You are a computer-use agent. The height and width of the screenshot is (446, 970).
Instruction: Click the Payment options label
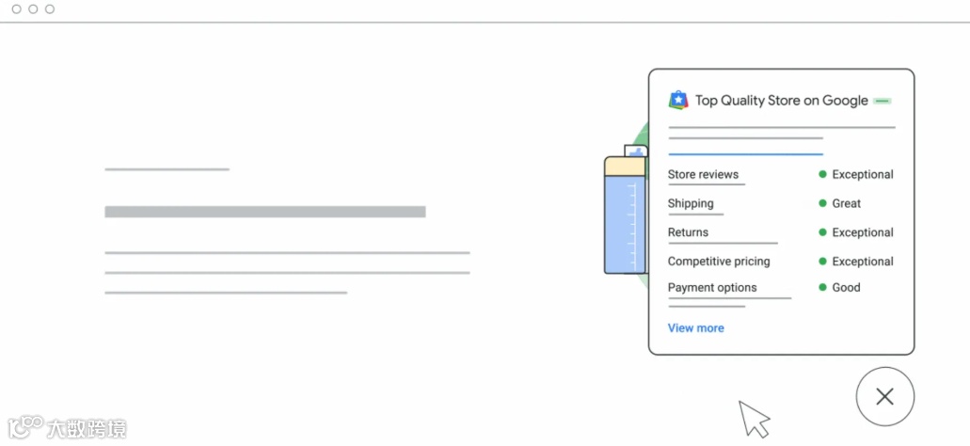[x=712, y=288]
